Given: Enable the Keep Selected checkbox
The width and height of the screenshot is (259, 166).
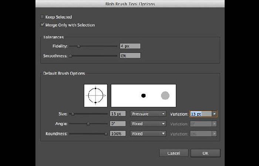Looking at the screenshot, I should point(42,17).
